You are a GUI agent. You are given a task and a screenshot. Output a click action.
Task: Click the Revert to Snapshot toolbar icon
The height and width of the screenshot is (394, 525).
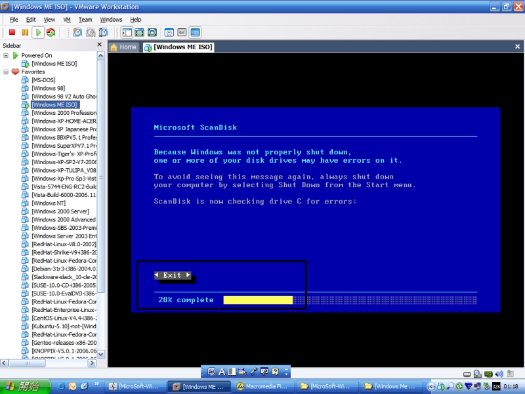click(x=91, y=32)
